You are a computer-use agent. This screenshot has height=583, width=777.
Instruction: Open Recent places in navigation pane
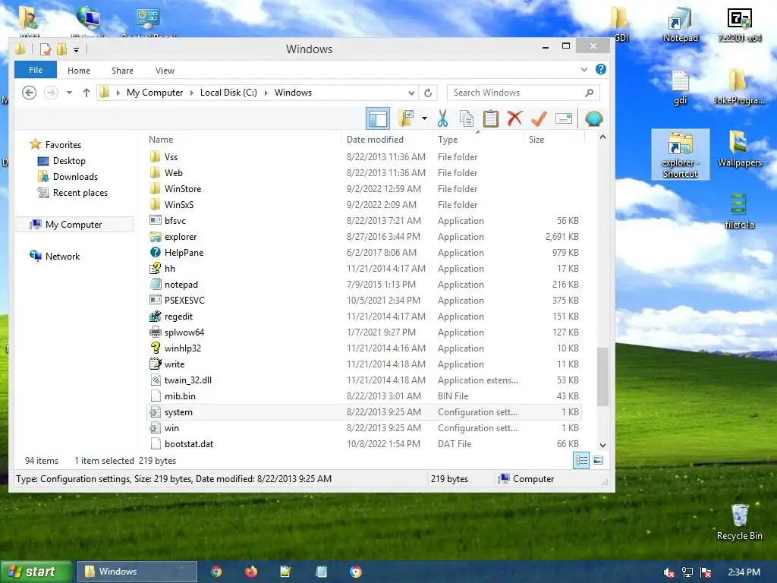click(72, 192)
